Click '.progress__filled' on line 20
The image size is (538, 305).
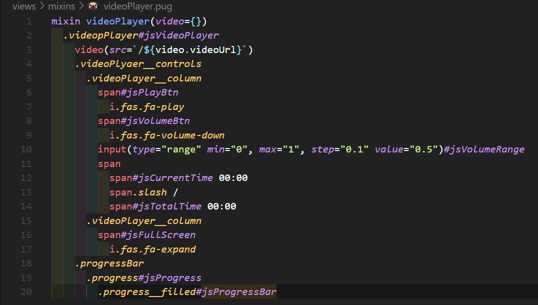[147, 292]
